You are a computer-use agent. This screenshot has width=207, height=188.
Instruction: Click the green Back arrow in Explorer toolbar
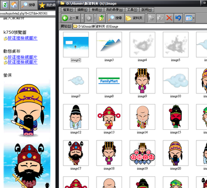coord(65,18)
